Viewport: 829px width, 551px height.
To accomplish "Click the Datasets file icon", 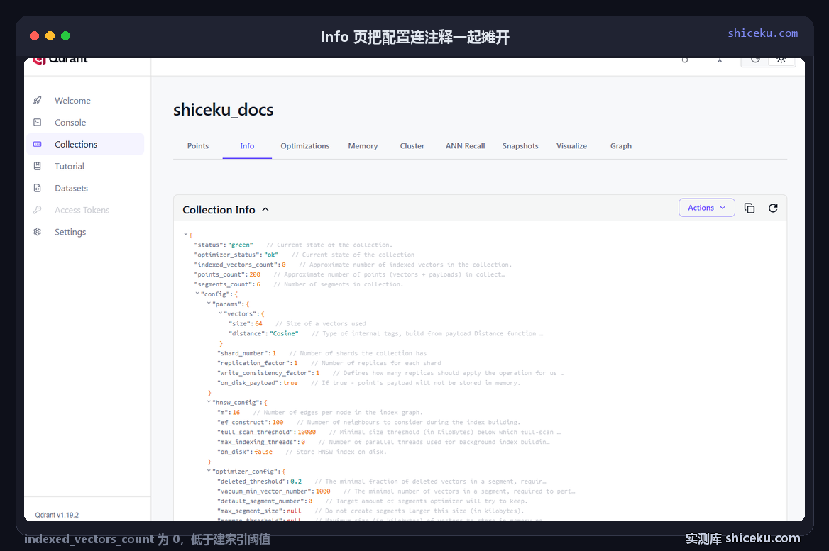I will pyautogui.click(x=37, y=188).
